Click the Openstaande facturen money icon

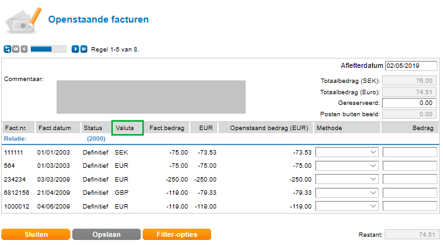[23, 20]
